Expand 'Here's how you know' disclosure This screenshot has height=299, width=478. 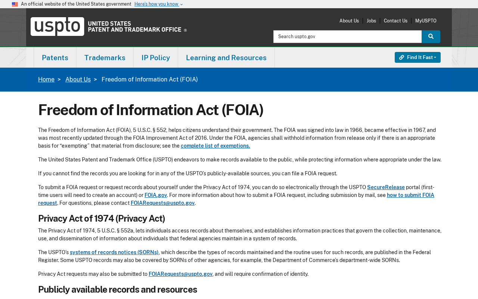point(159,4)
